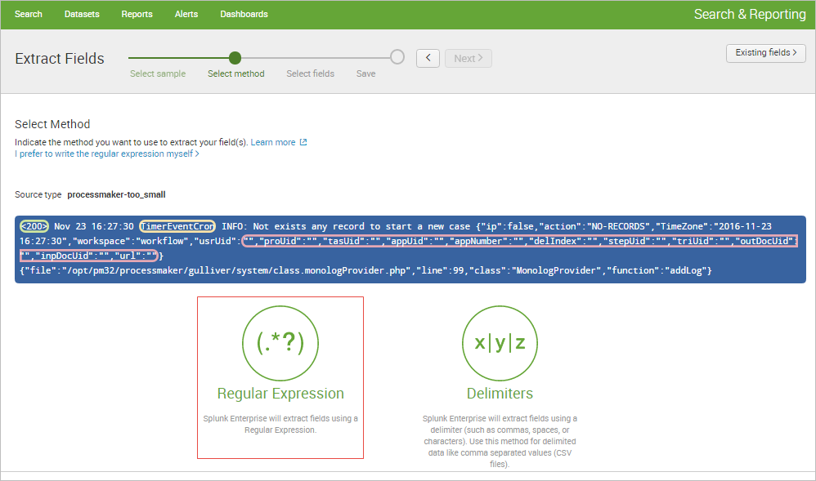Open the Reports tab
Image resolution: width=816 pixels, height=481 pixels.
[x=137, y=14]
